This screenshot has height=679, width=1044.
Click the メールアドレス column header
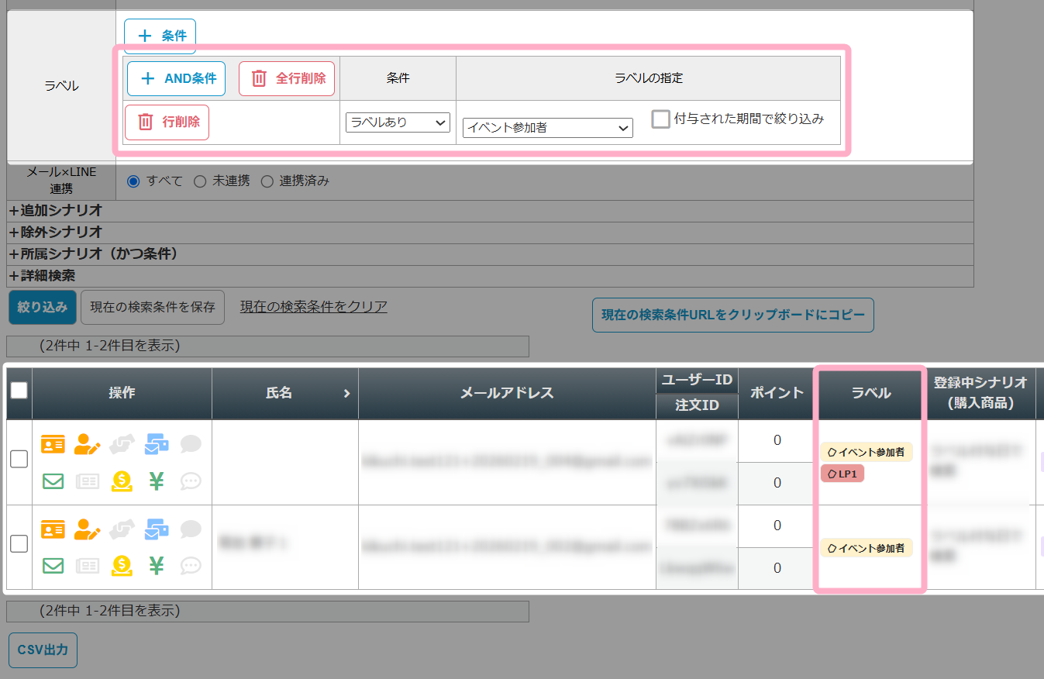[507, 393]
